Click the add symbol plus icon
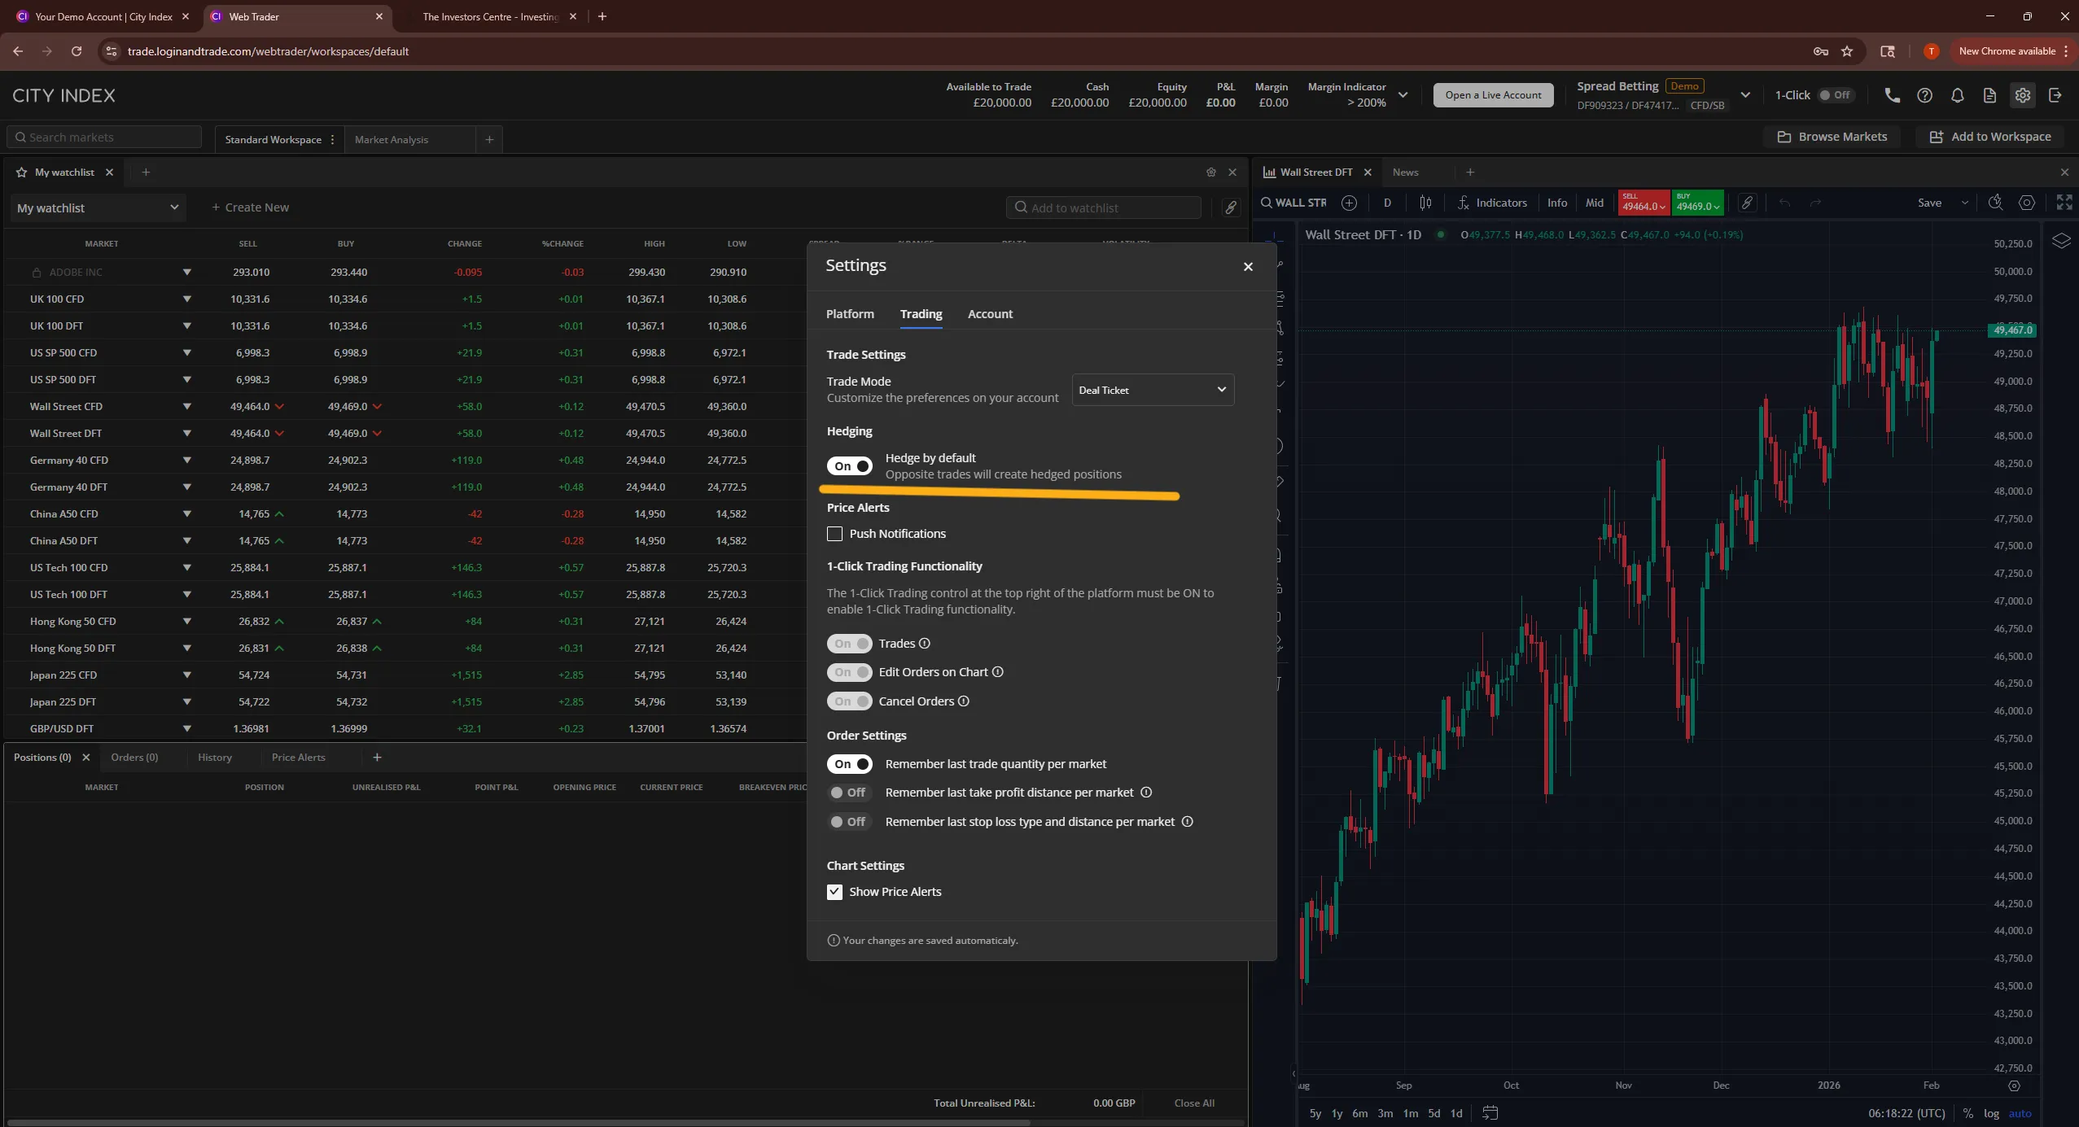The height and width of the screenshot is (1127, 2079). point(1349,203)
